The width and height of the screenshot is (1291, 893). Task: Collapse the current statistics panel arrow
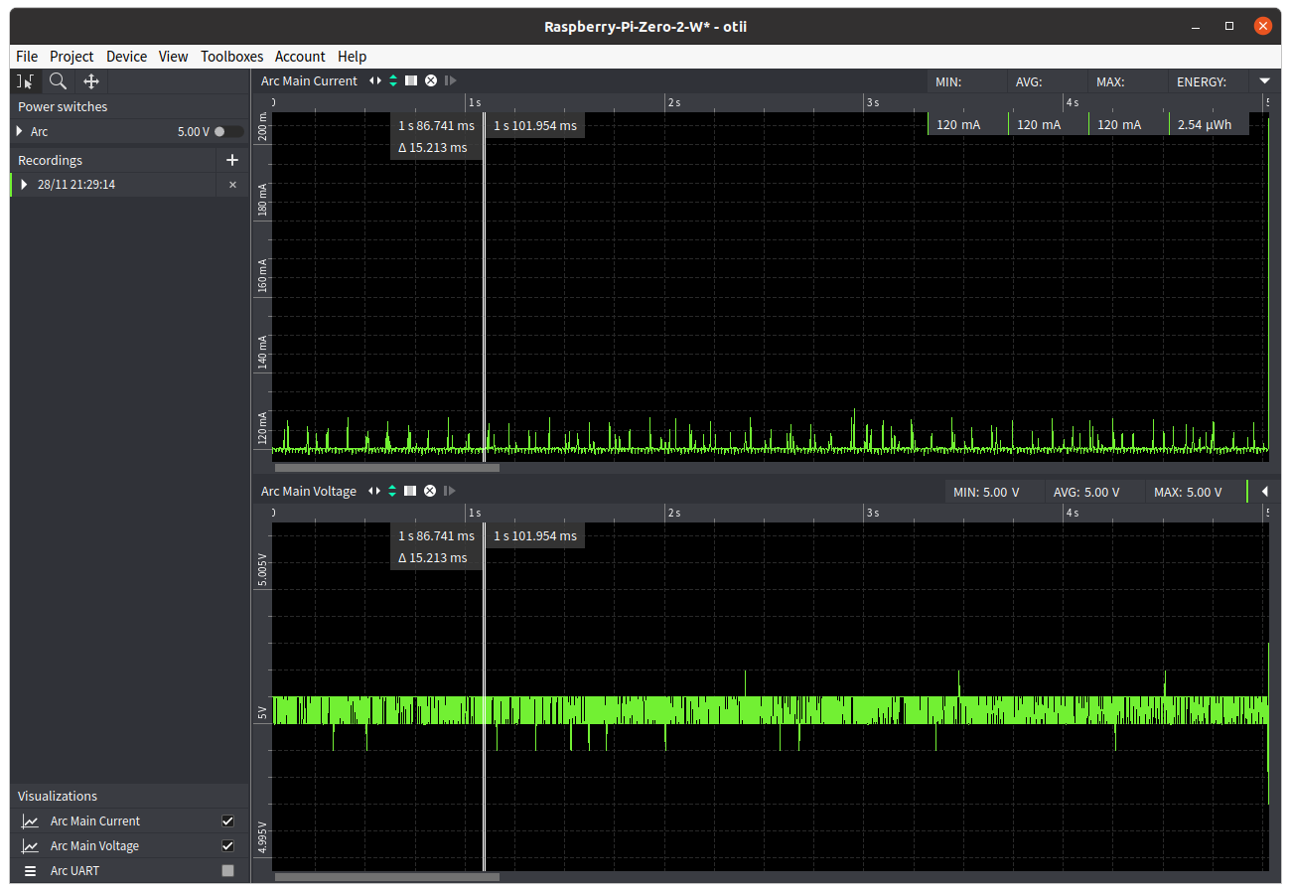click(x=1264, y=81)
